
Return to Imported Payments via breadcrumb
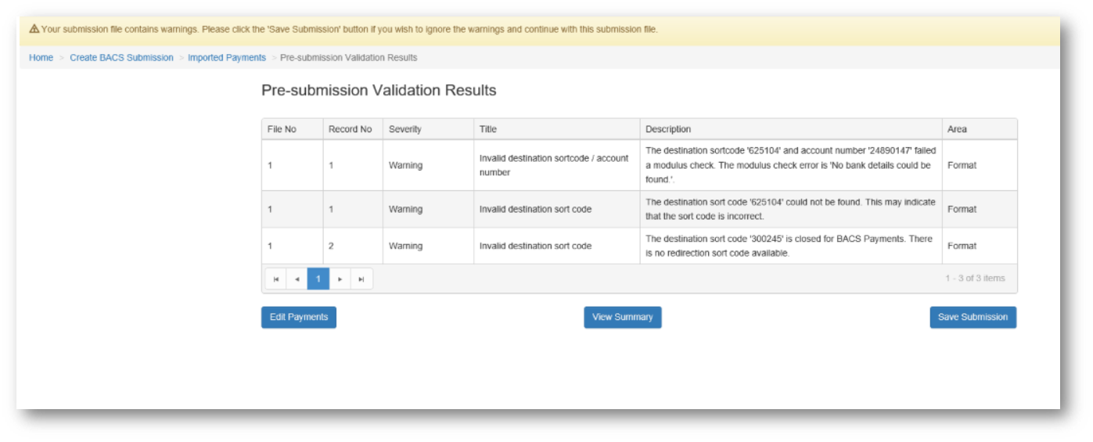[227, 58]
